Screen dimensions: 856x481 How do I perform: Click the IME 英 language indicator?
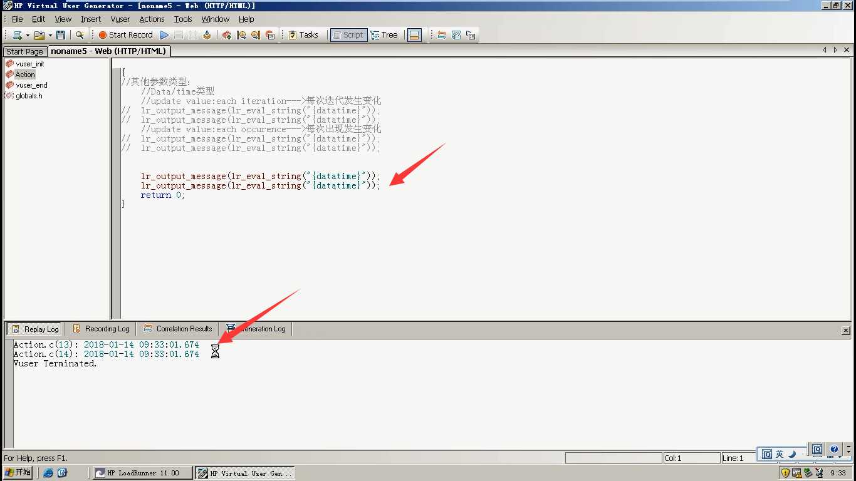click(780, 454)
